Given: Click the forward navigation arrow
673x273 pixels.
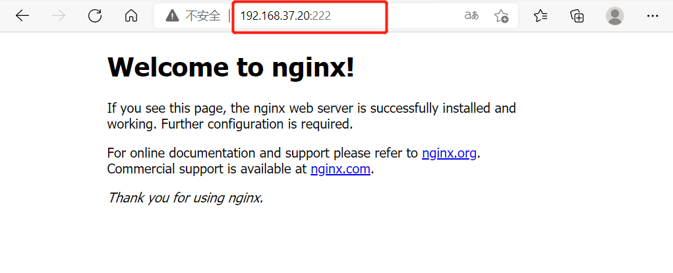Looking at the screenshot, I should [59, 16].
